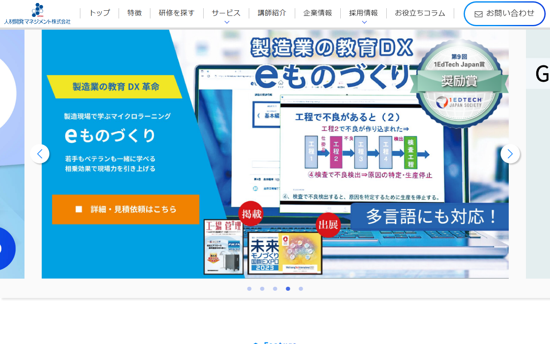Open the トップ menu item
The height and width of the screenshot is (344, 550).
tap(99, 13)
